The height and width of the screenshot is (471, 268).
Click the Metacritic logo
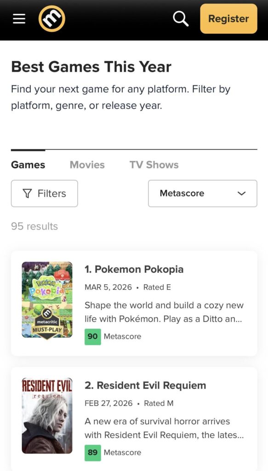(52, 18)
